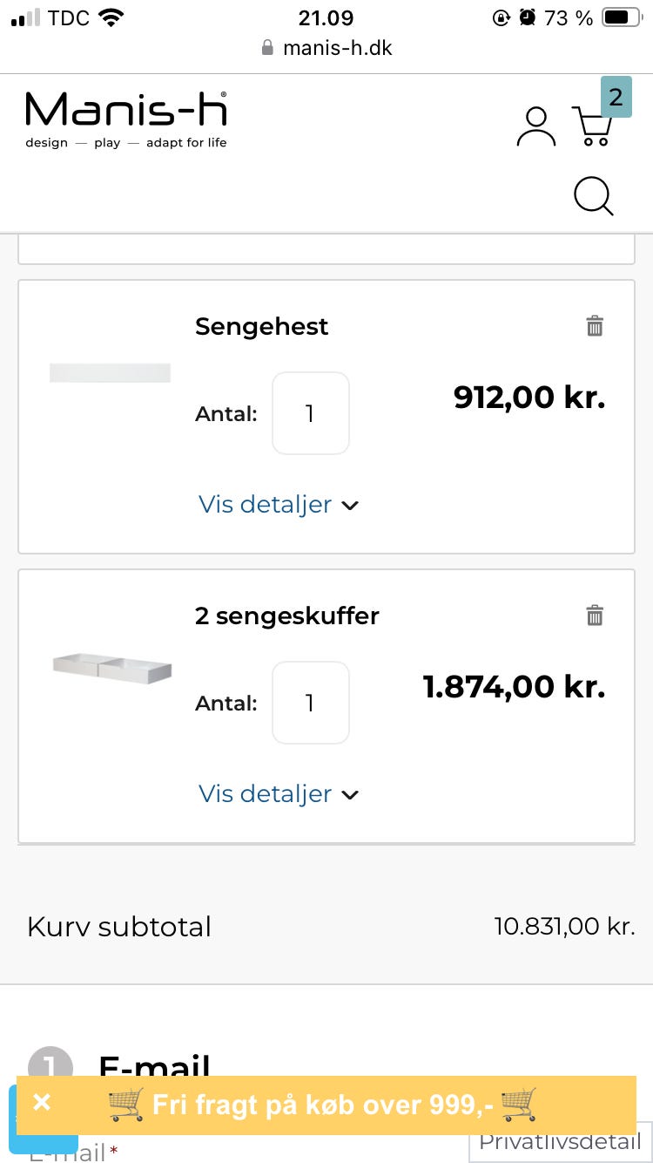The width and height of the screenshot is (653, 1163).
Task: Close the free shipping banner
Action: coord(42,1103)
